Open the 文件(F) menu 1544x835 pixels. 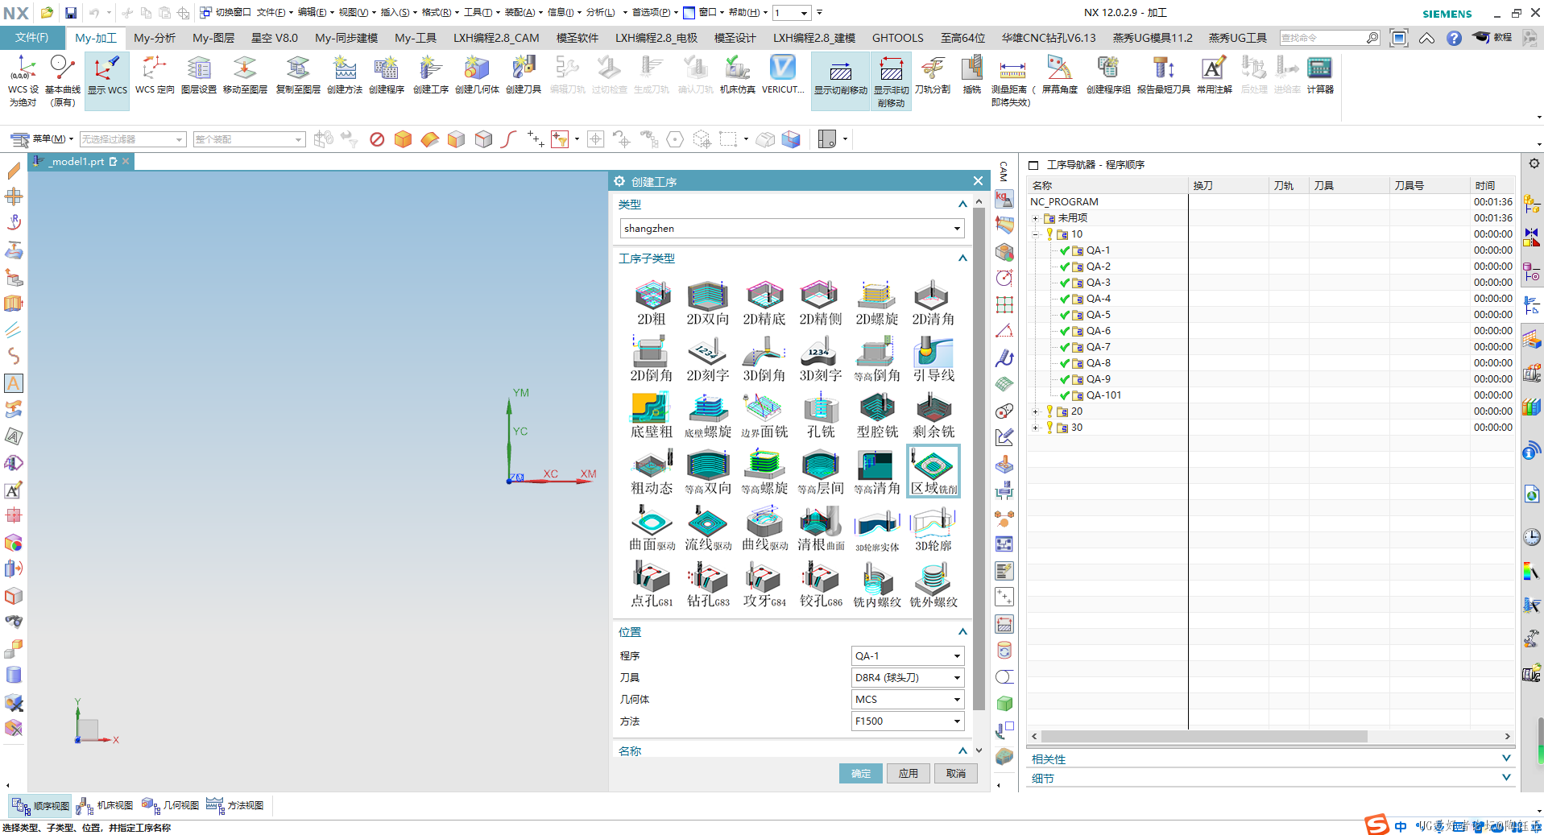coord(32,38)
